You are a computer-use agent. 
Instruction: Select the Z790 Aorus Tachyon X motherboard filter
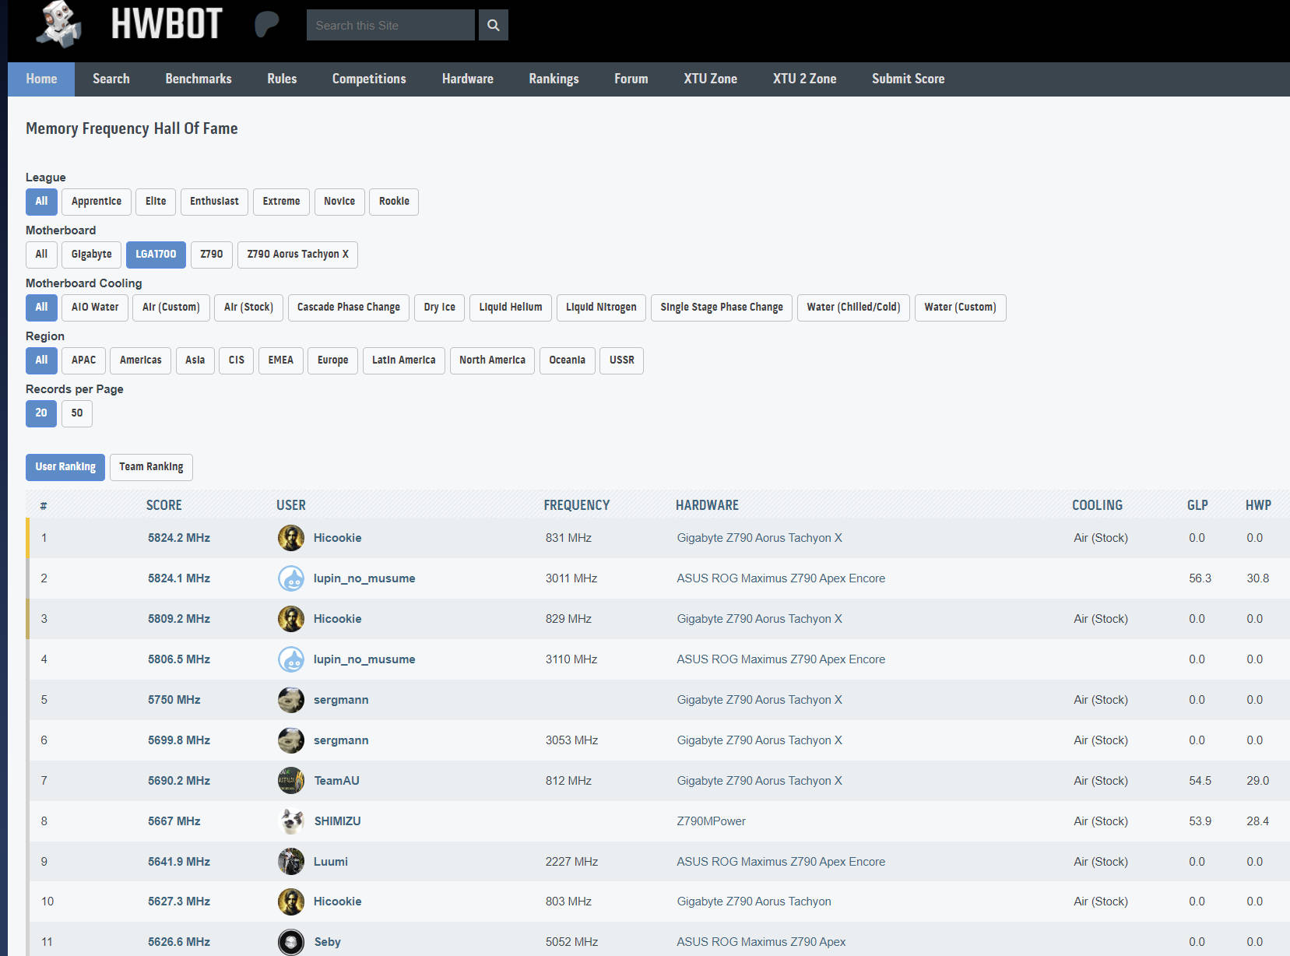point(297,255)
